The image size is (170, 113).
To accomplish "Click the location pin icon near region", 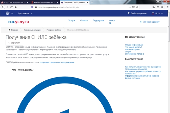I will point(129,13).
